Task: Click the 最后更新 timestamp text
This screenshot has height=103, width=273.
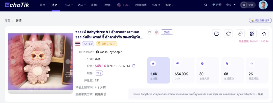Action: click(254, 42)
